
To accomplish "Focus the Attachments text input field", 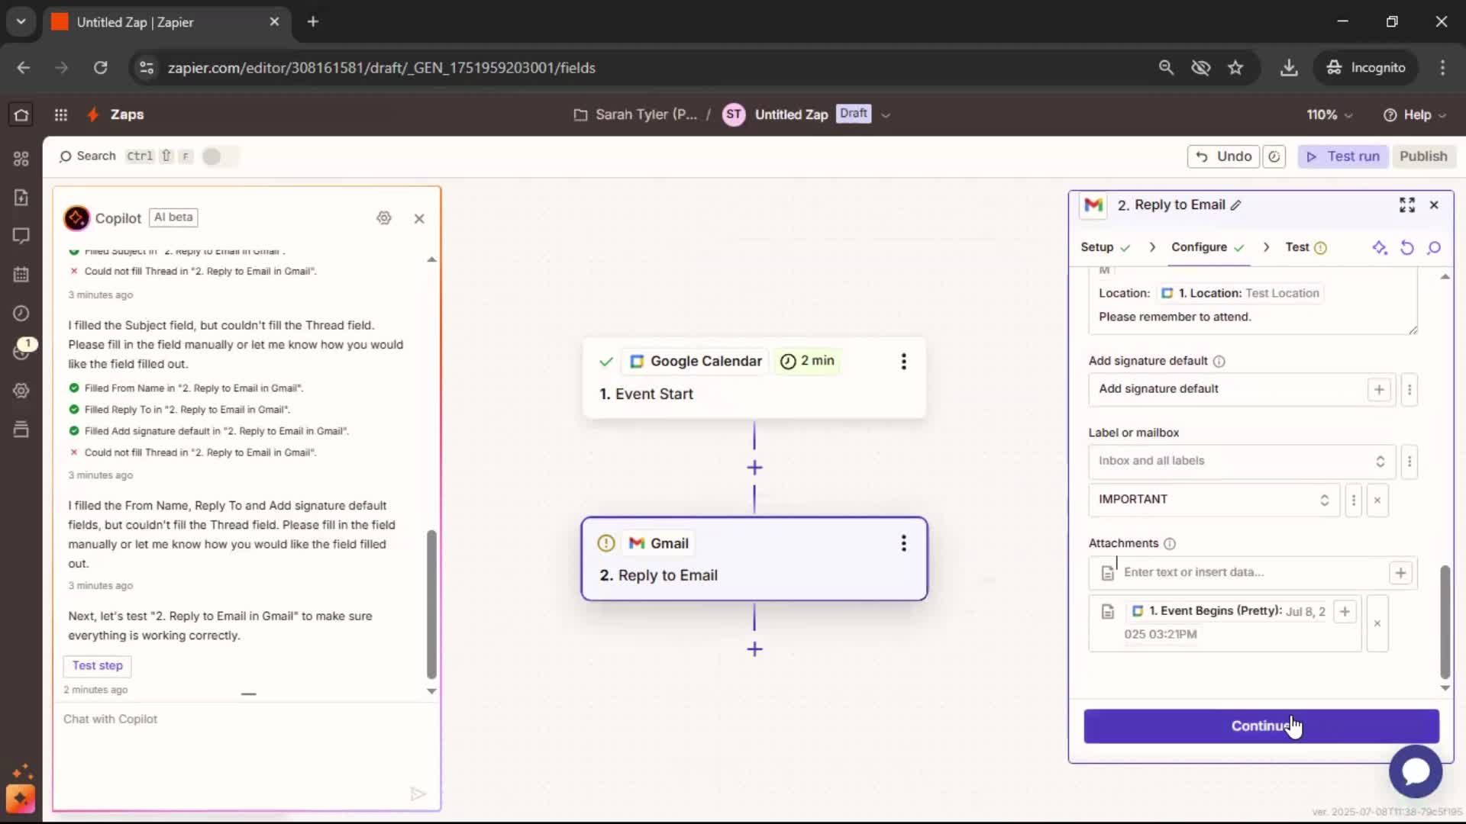I will [1252, 573].
